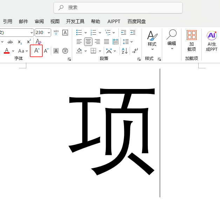The image size is (220, 205).
Task: Open the 邮件 tab
Action: click(x=23, y=21)
